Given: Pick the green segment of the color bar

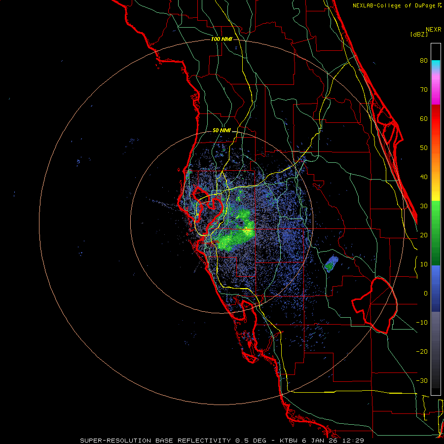Looking at the screenshot, I should [x=436, y=233].
